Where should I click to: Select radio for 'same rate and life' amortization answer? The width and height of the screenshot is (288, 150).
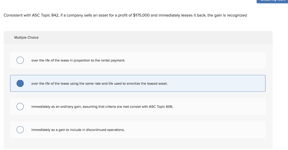pyautogui.click(x=20, y=83)
